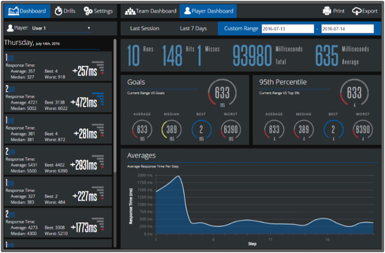Click the Drills stopwatch icon
Screen dimensions: 385x253
click(58, 11)
